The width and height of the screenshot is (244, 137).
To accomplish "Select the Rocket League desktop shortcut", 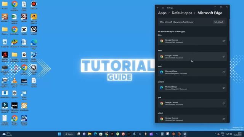I will pos(34,57).
